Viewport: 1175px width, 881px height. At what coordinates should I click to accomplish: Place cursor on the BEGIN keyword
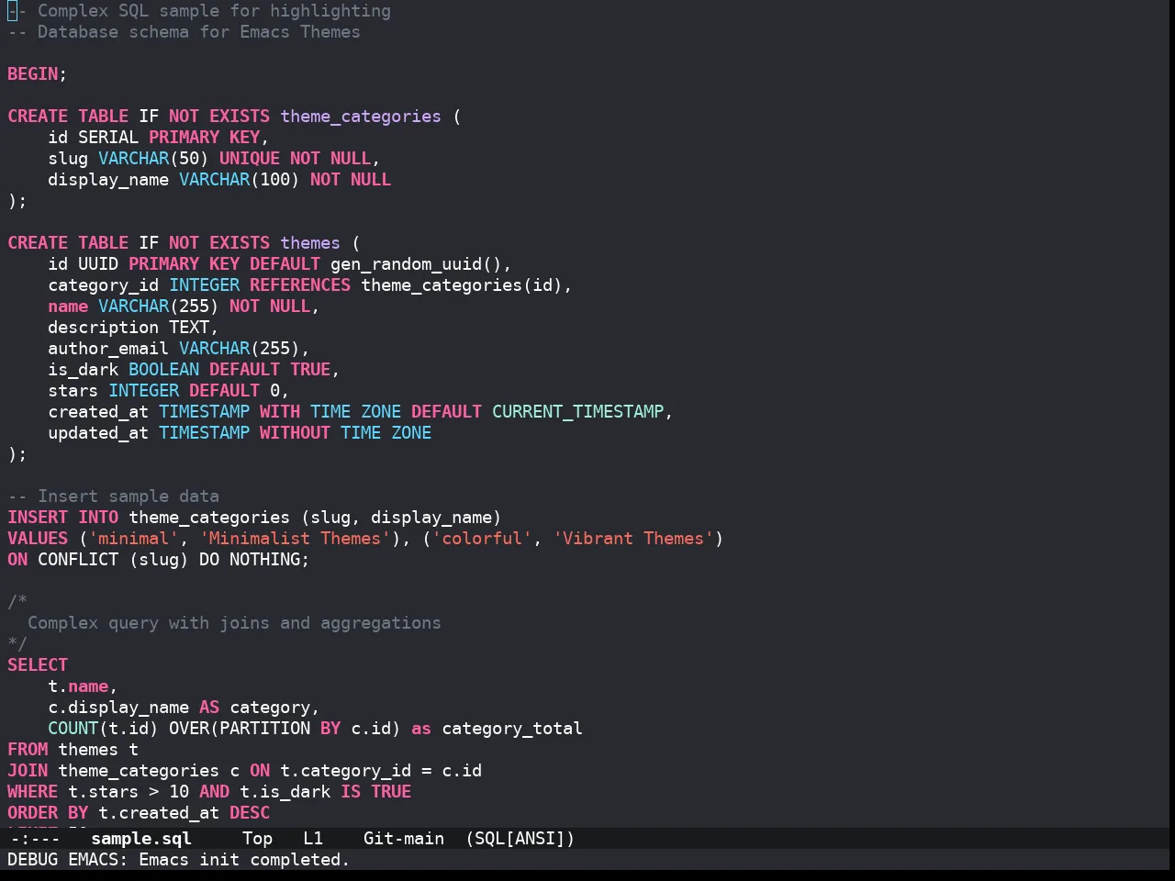click(33, 73)
